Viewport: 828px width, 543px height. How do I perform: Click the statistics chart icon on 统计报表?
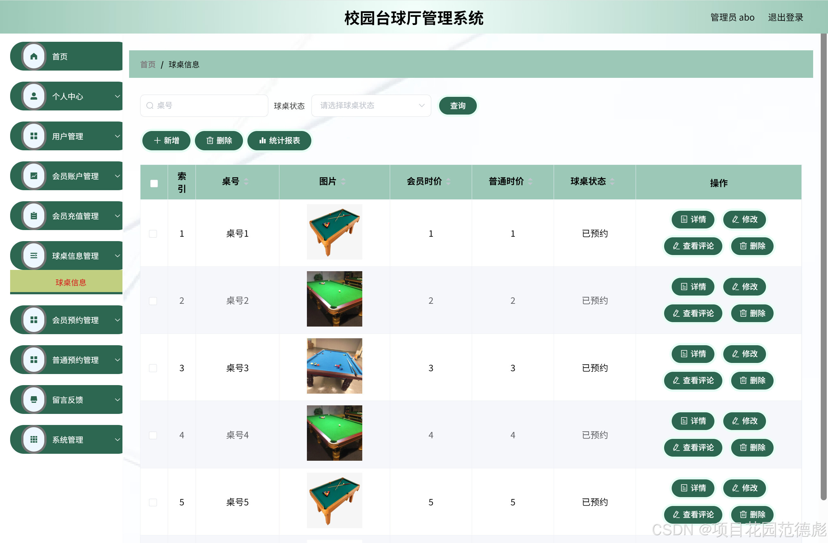263,140
